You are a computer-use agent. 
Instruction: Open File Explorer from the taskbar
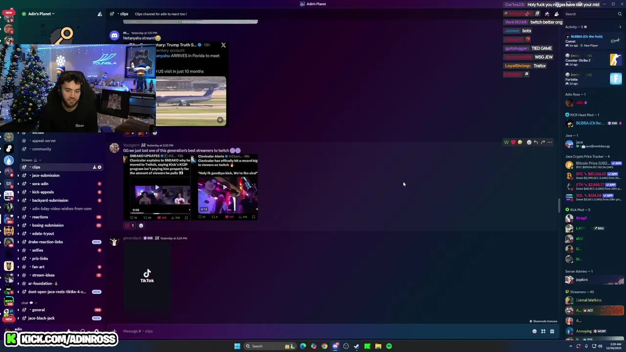click(x=378, y=346)
